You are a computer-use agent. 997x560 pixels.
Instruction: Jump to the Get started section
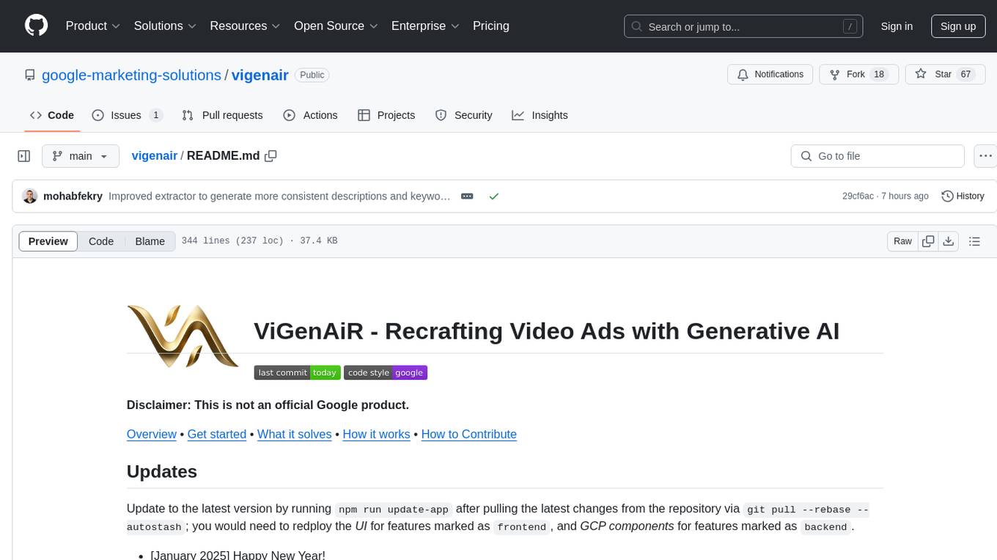point(217,434)
